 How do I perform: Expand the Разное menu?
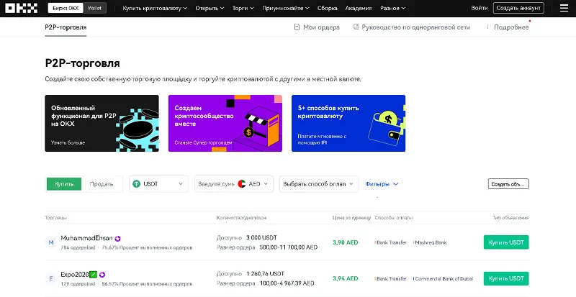[392, 8]
